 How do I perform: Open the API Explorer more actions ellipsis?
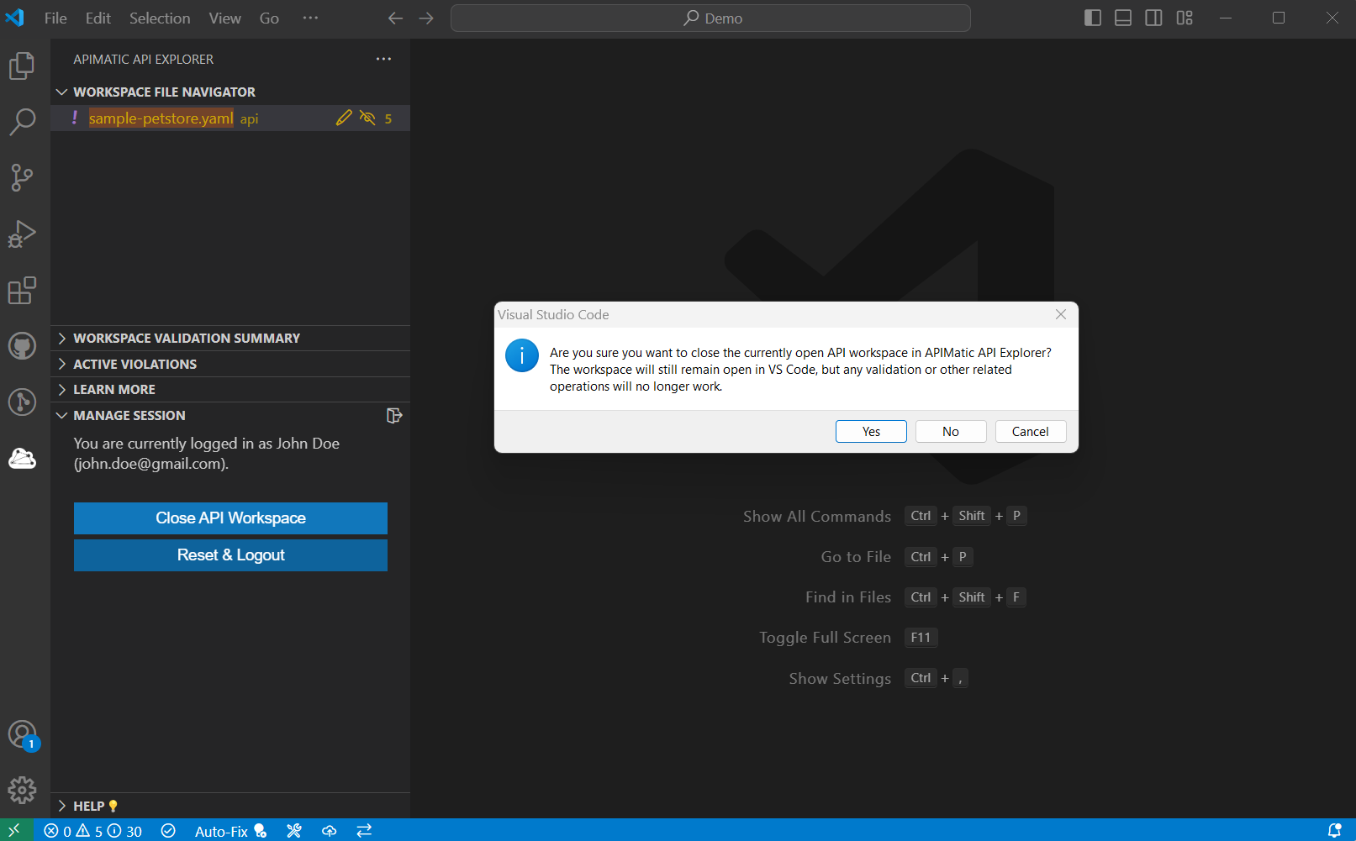pos(383,59)
